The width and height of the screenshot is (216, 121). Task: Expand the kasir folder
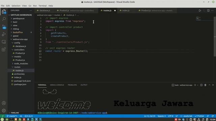pyautogui.click(x=21, y=22)
